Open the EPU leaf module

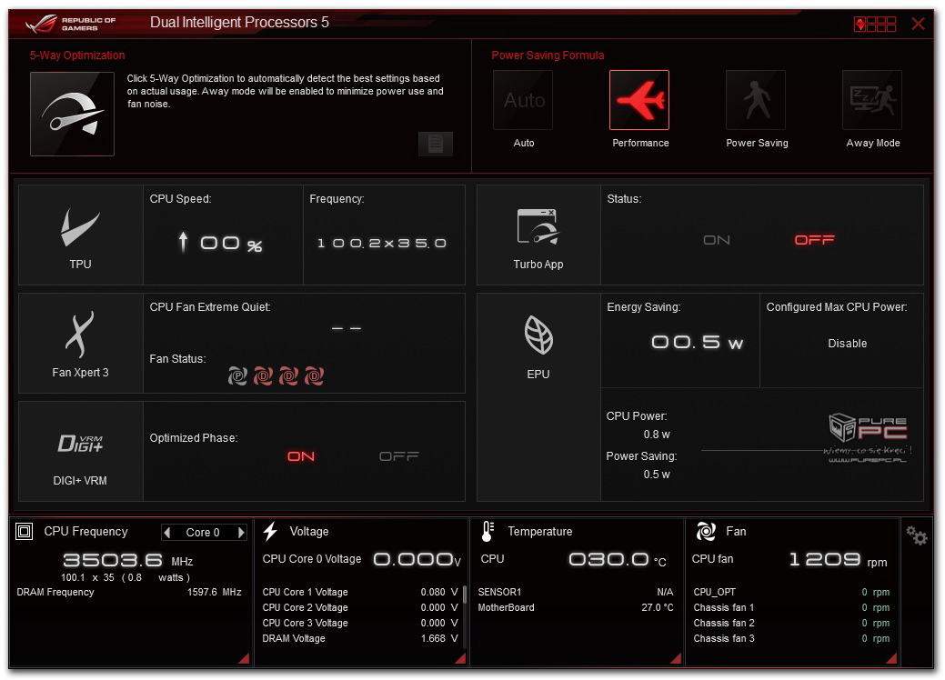538,397
